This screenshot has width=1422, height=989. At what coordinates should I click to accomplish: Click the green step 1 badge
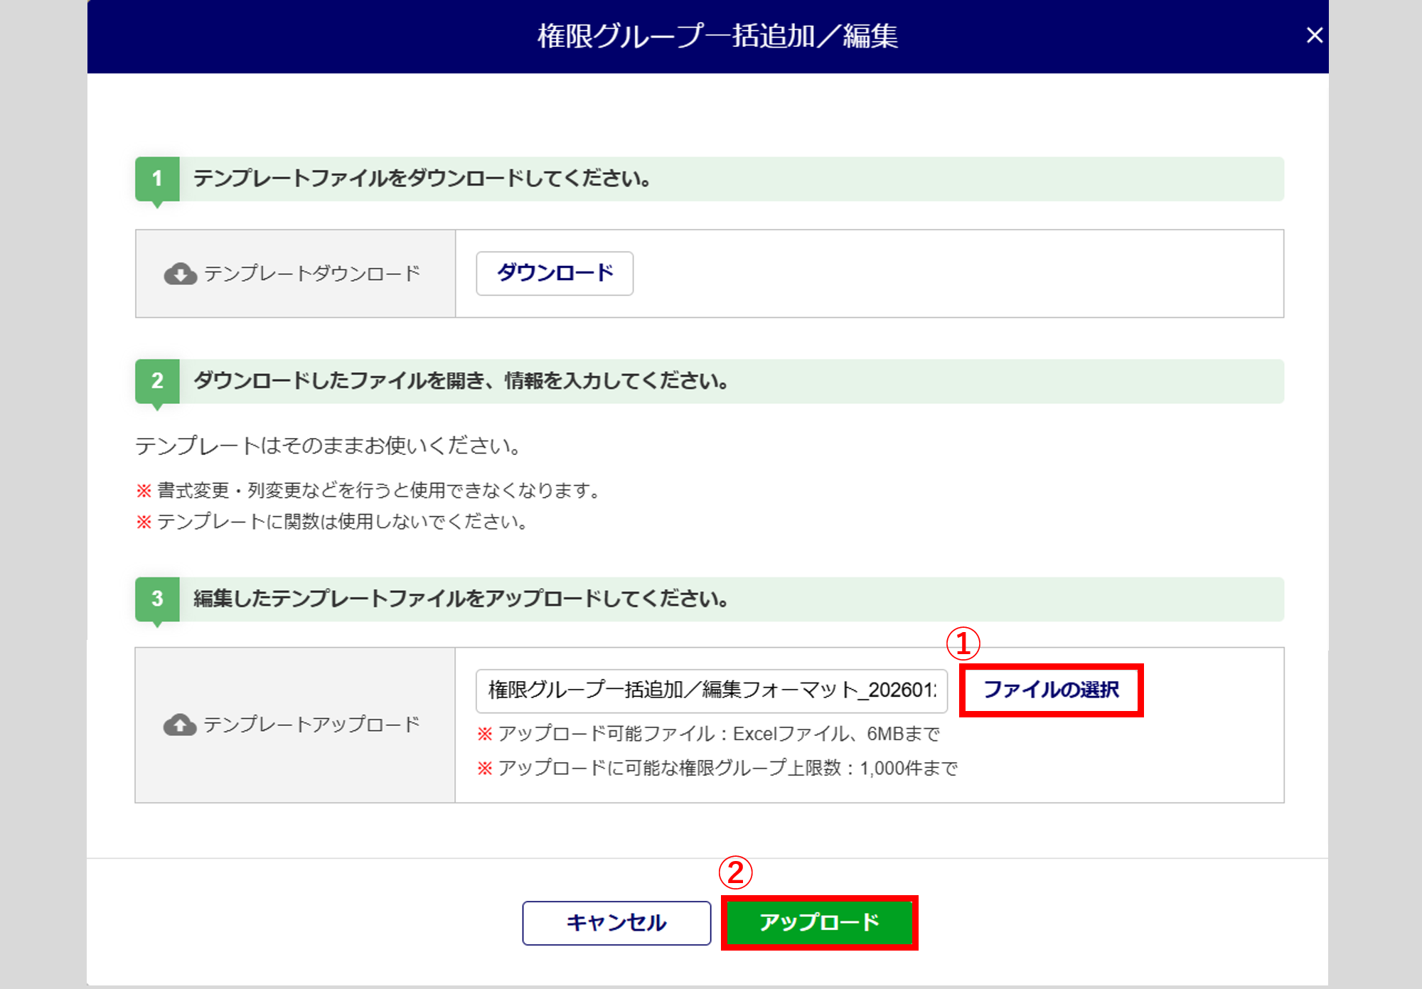[x=157, y=178]
